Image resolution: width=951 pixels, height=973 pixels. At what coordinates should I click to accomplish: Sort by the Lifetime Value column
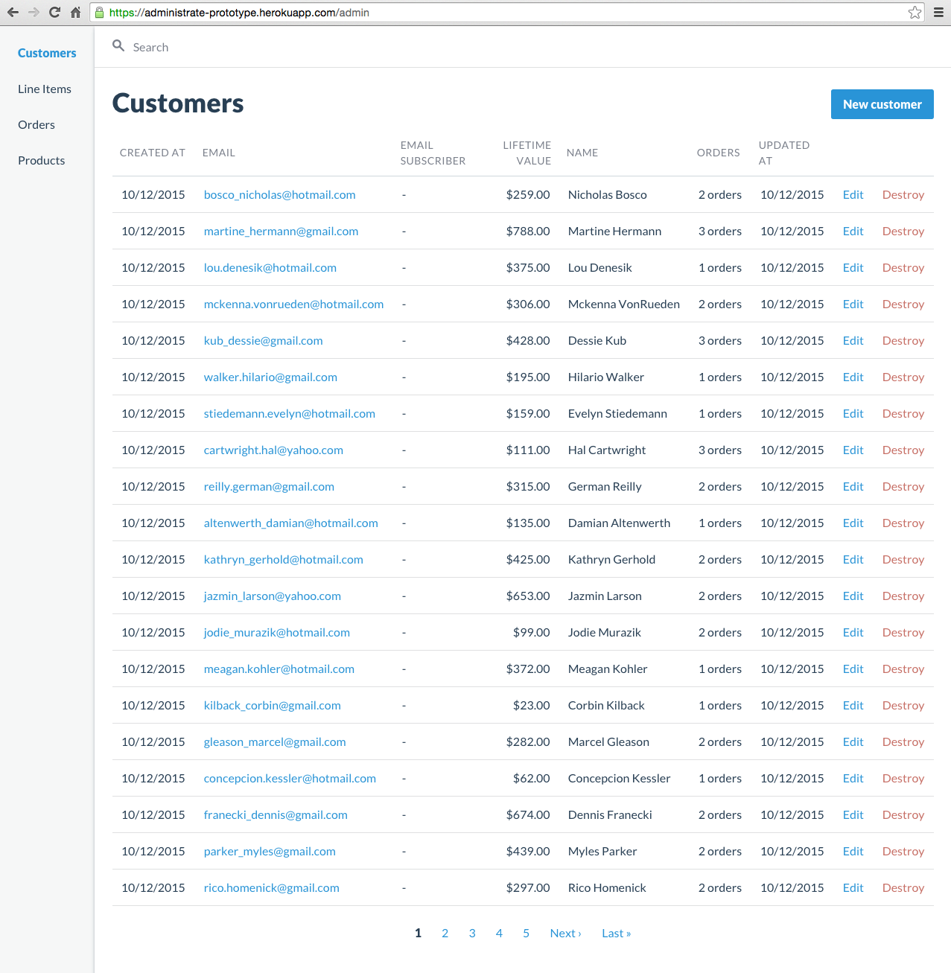pyautogui.click(x=527, y=153)
